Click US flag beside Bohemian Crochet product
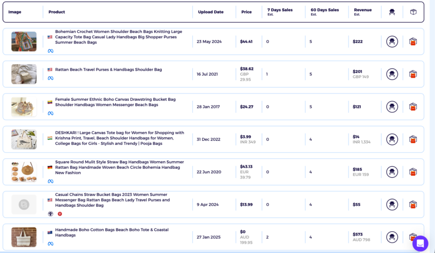This screenshot has width=435, height=253. 50,37
